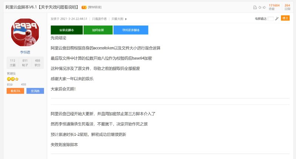Go to next thread with right arrow
This screenshot has height=159, width=296.
tap(264, 7)
